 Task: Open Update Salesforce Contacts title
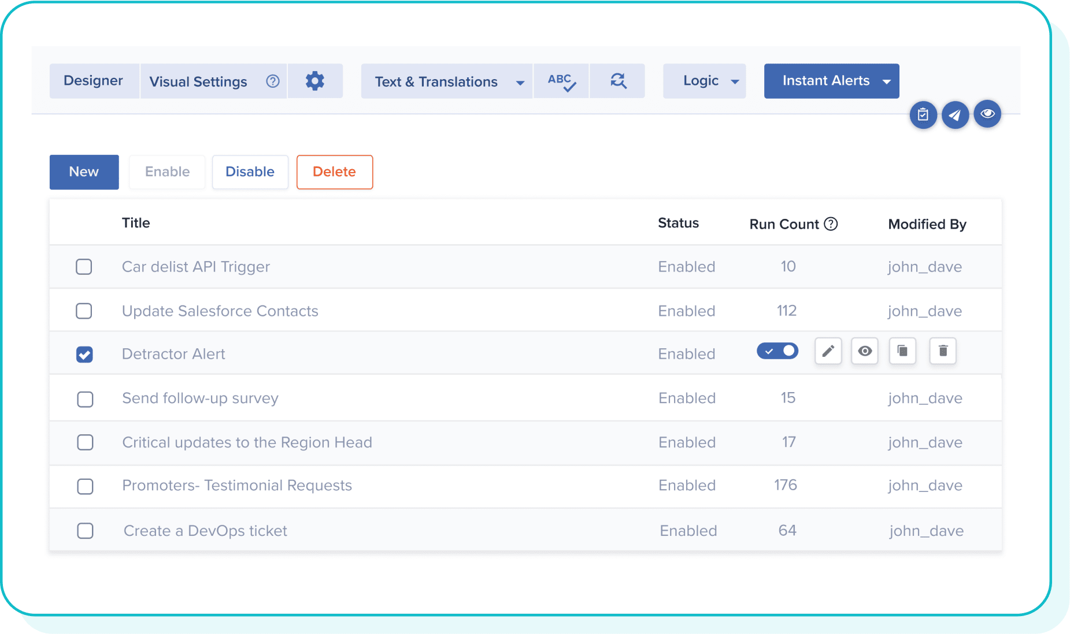[220, 311]
